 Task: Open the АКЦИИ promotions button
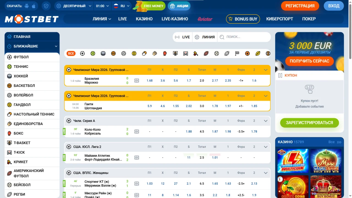(179, 6)
